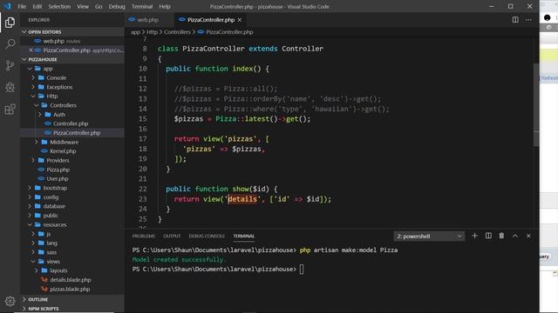Click Controllers in the breadcrumb path
Viewport: 558px width, 313px height.
click(177, 32)
